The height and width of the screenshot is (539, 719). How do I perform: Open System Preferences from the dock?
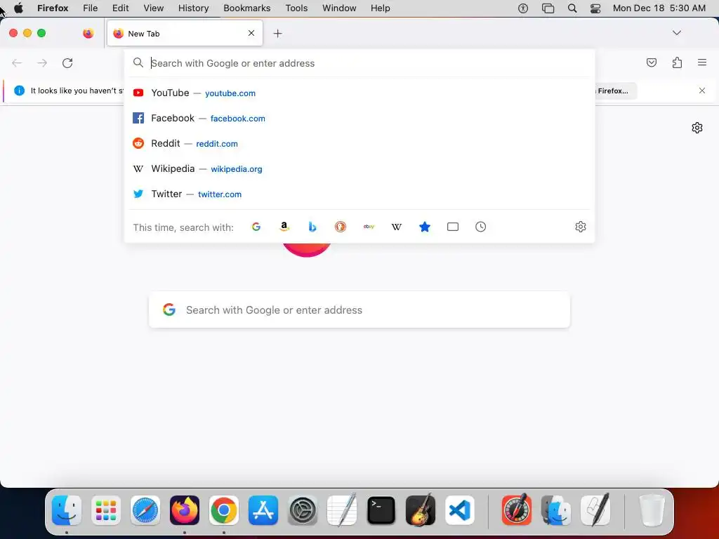(302, 510)
